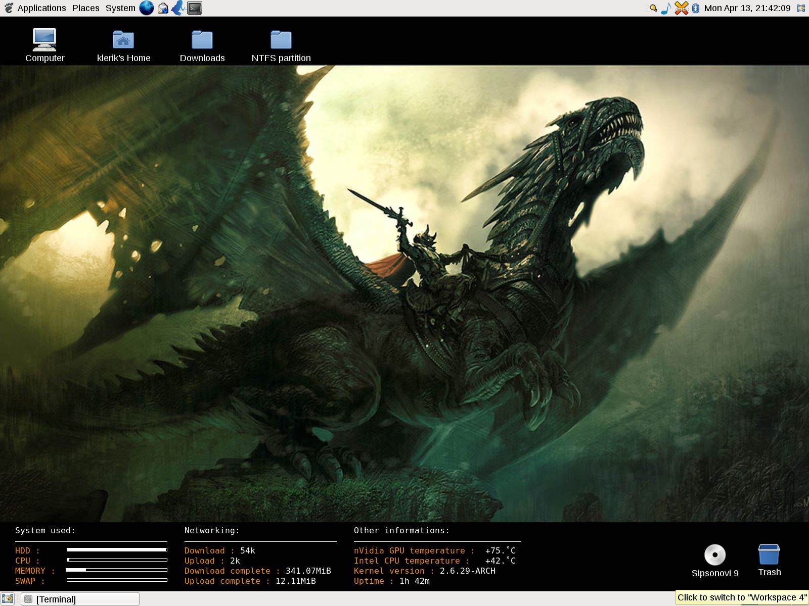The image size is (809, 606).
Task: Launch the blue frog panel launcher
Action: pos(178,8)
